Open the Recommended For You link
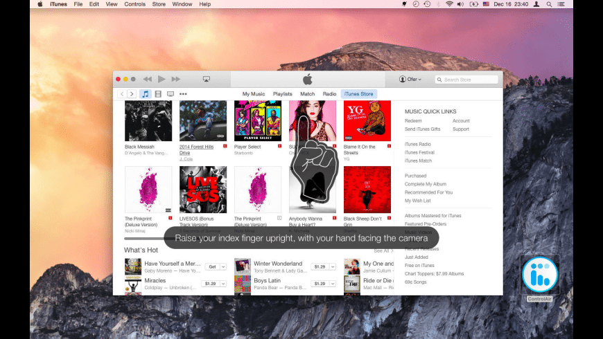Screen dimensions: 603x339 (x=428, y=192)
